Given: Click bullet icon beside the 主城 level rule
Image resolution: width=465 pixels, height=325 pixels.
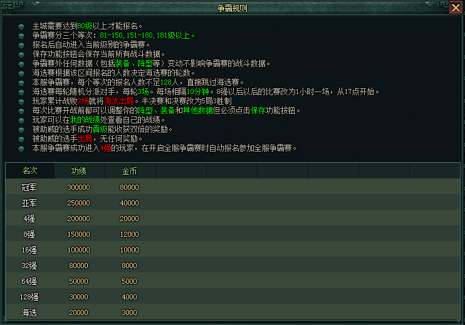Looking at the screenshot, I should (x=21, y=26).
